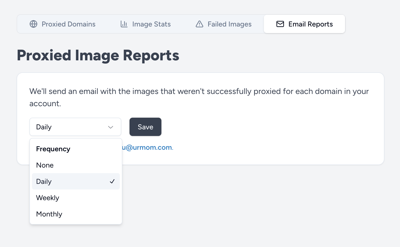Collapse the dropdown using the chevron arrow
This screenshot has width=400, height=247.
[x=111, y=127]
